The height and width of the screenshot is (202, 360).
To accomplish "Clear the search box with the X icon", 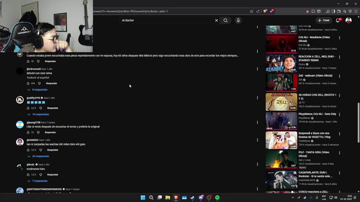I will click(217, 20).
